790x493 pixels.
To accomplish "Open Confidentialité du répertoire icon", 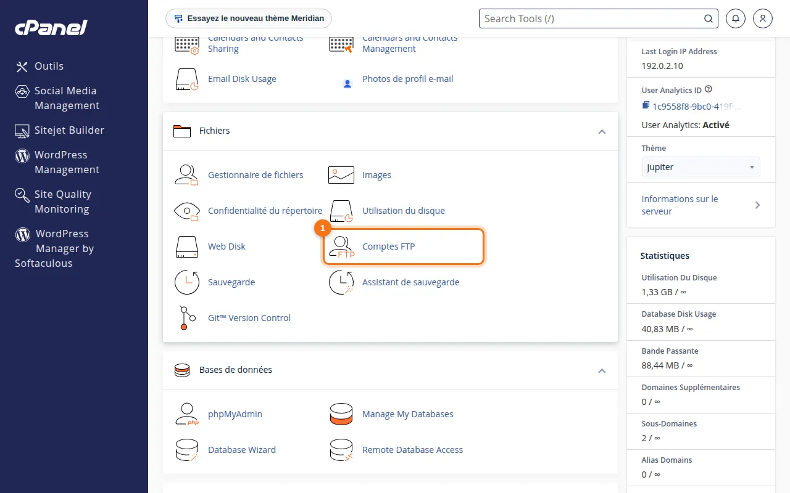I will tap(186, 211).
